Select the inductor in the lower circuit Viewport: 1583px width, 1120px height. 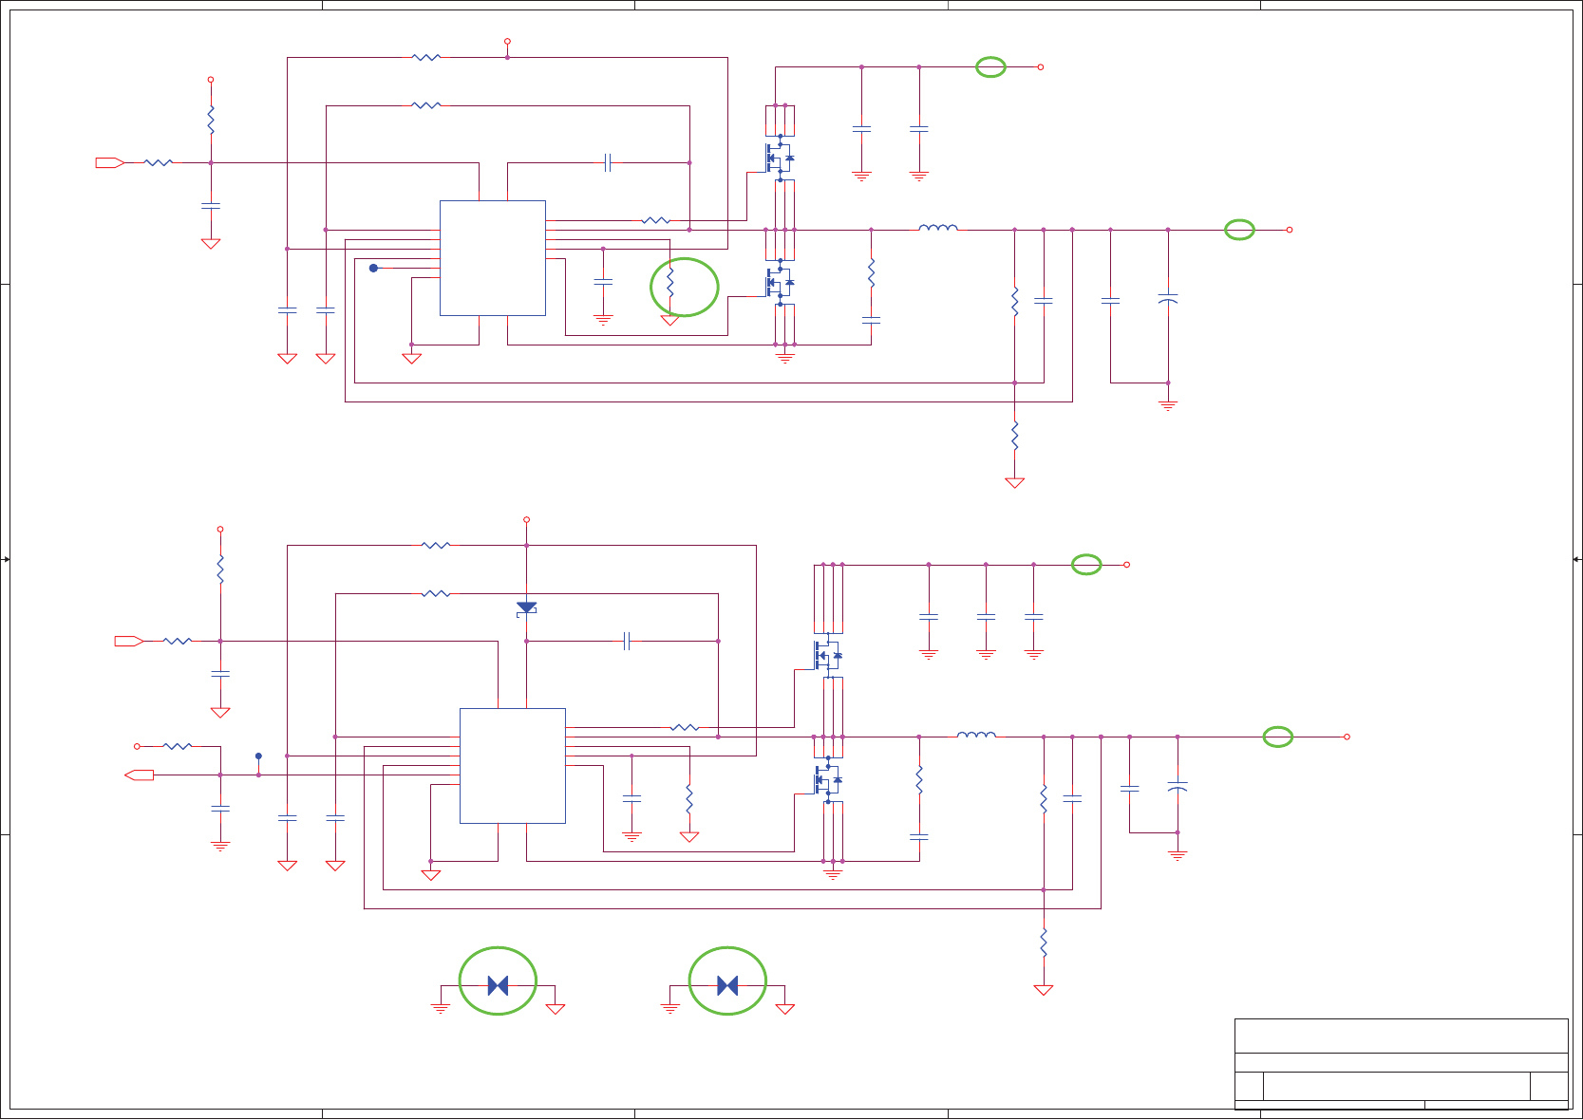click(976, 735)
